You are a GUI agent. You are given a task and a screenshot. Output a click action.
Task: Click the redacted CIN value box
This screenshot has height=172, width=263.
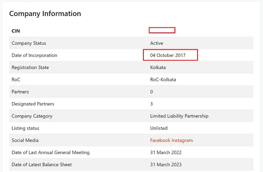162,30
